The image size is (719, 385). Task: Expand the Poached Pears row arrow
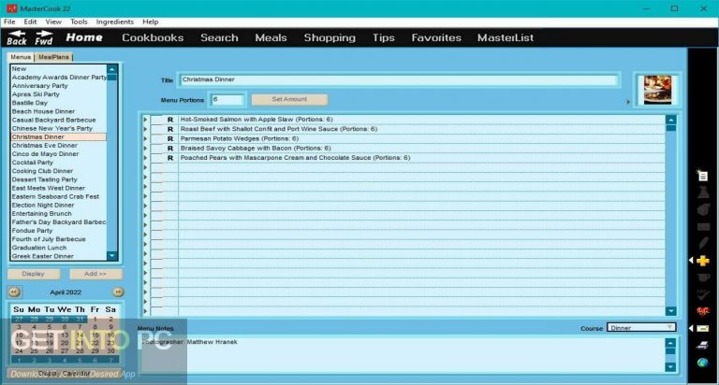click(x=146, y=158)
